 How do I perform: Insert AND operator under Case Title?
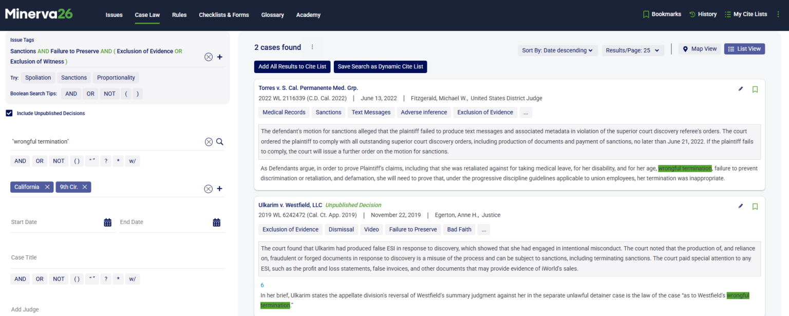point(20,279)
